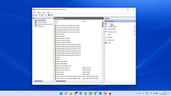Select Connection Security Rules in the tree
Screen dimensions: 171x96
click(45, 24)
